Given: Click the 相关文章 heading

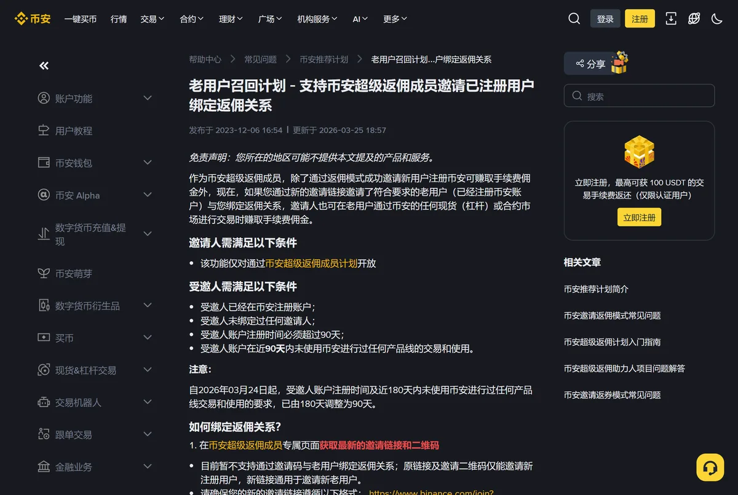Looking at the screenshot, I should pyautogui.click(x=582, y=262).
